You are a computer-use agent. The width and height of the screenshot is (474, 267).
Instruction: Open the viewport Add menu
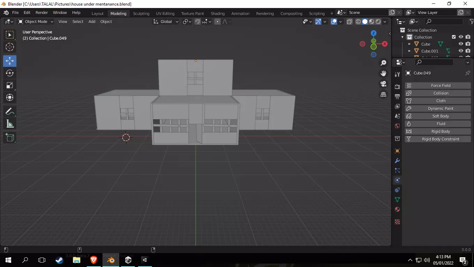click(x=92, y=22)
